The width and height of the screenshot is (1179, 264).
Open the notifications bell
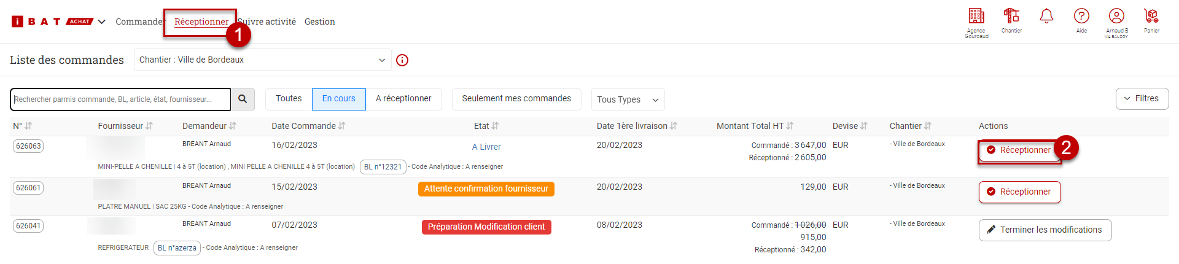click(1046, 17)
